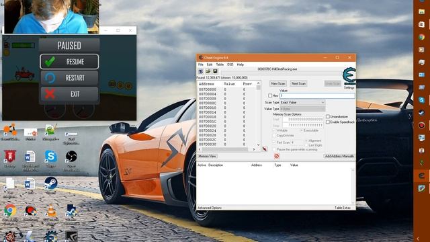Click the Alignment radio option
The image size is (430, 242).
click(306, 140)
